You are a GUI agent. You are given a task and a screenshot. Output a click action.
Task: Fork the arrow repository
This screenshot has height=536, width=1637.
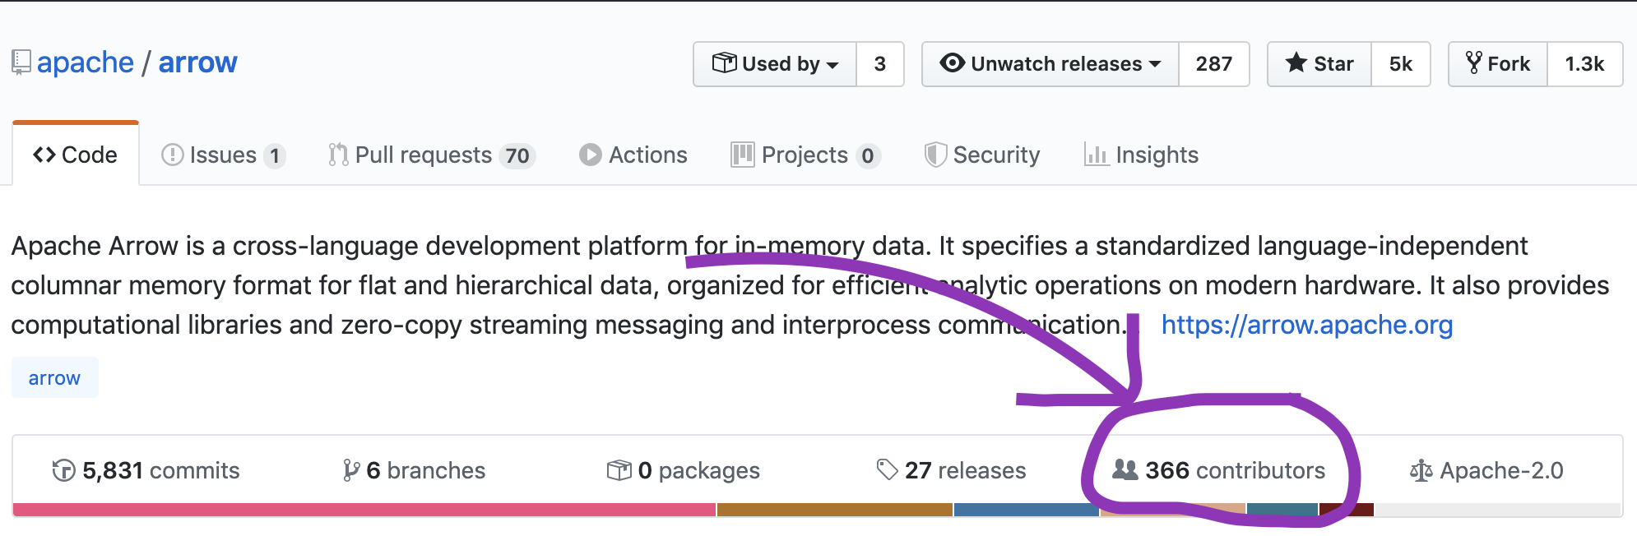tap(1498, 64)
